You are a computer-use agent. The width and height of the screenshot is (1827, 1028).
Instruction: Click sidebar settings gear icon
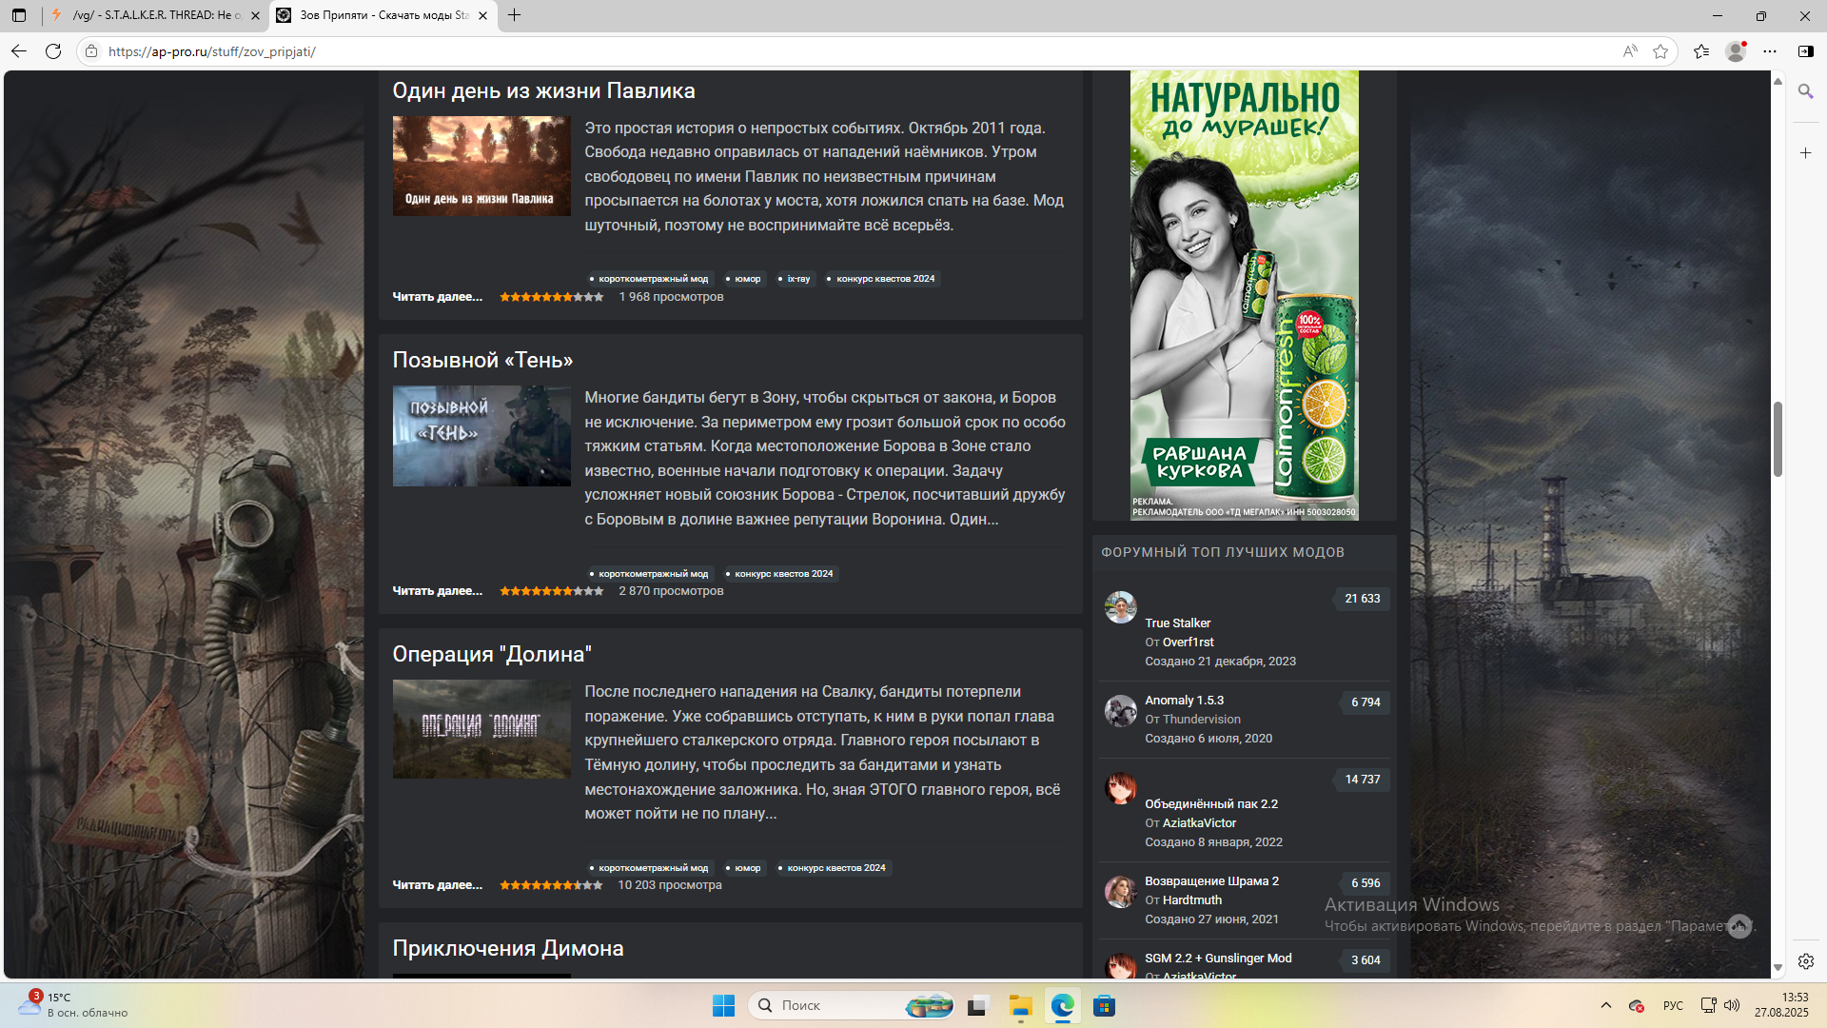pyautogui.click(x=1805, y=961)
